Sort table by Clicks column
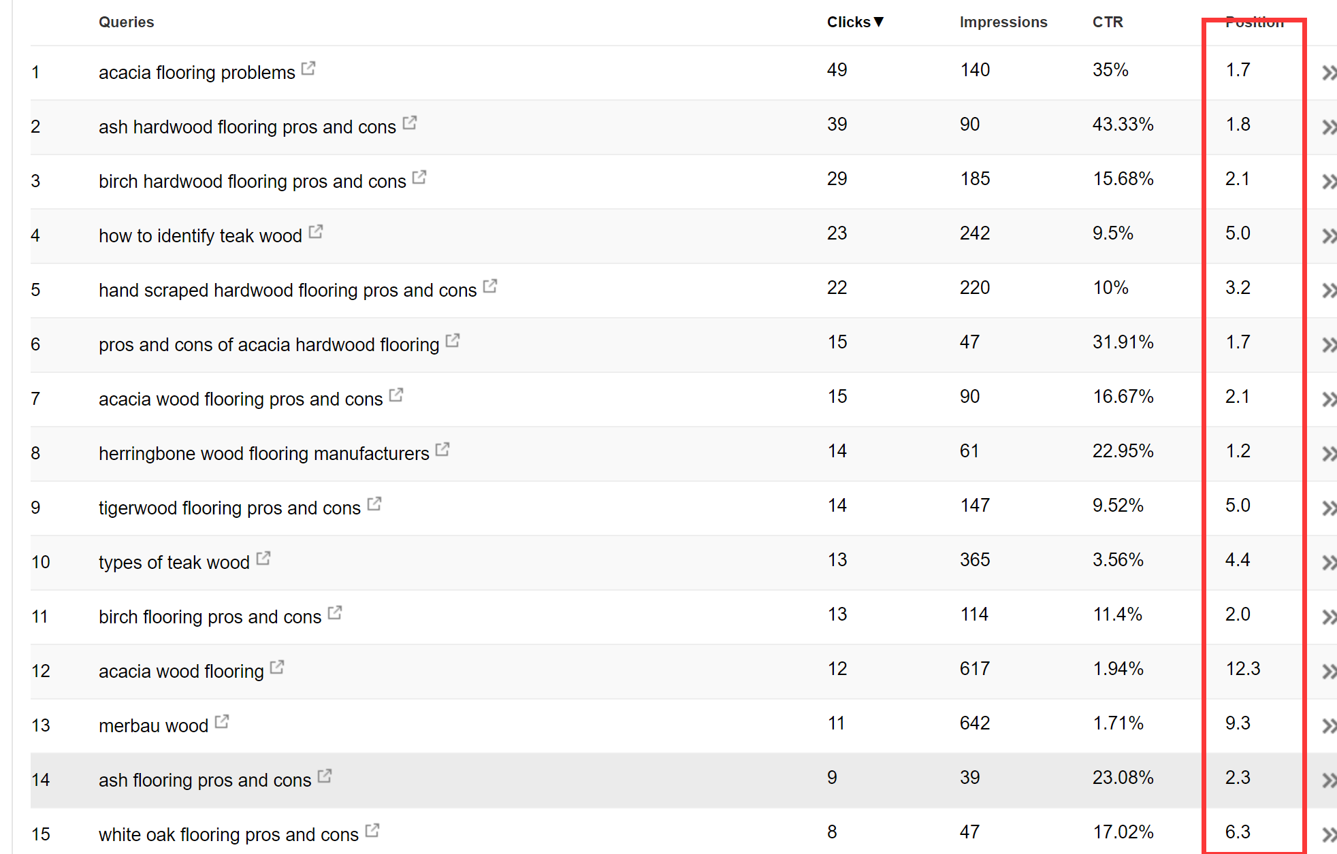The width and height of the screenshot is (1337, 854). (x=855, y=22)
